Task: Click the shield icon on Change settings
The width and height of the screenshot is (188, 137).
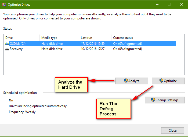Action: pos(153,100)
